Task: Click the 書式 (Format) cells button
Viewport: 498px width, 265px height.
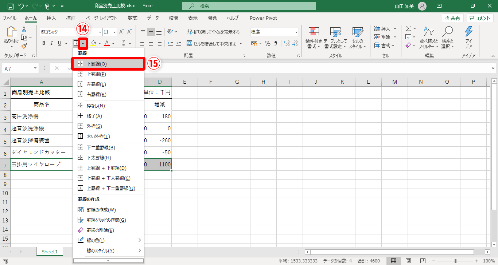Action: pos(384,46)
